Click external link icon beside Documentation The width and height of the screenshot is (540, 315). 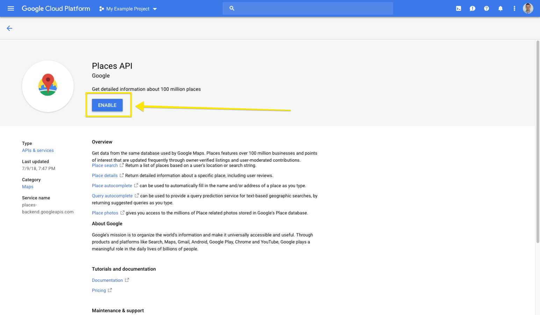coord(127,280)
